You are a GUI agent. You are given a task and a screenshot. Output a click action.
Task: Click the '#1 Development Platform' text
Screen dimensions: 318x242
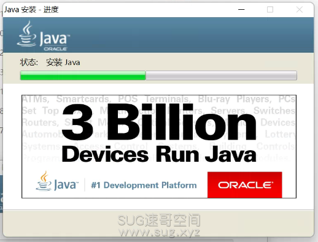coord(144,185)
